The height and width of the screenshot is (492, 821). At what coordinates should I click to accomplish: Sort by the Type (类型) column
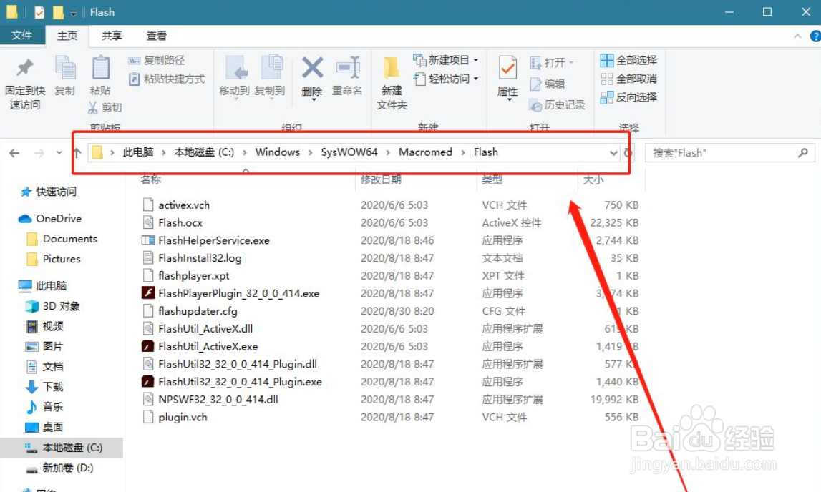coord(492,180)
